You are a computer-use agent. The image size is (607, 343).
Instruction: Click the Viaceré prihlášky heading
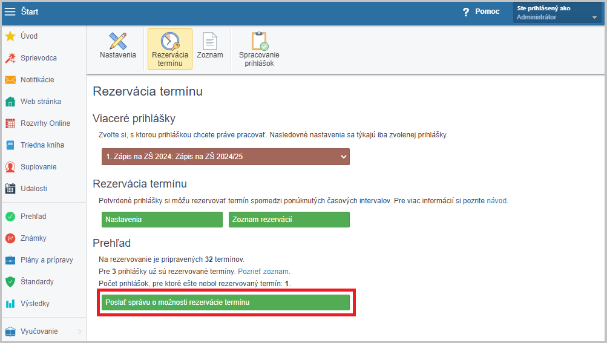point(134,119)
